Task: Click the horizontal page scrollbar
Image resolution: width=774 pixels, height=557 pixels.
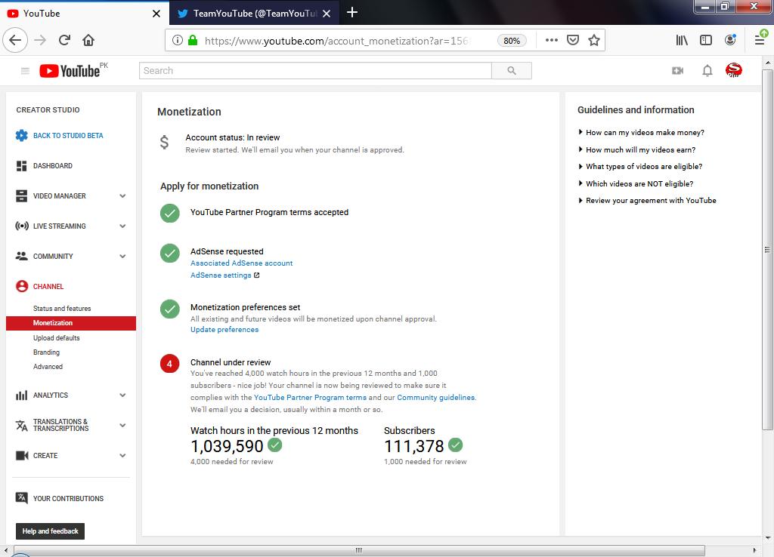Action: tap(359, 550)
